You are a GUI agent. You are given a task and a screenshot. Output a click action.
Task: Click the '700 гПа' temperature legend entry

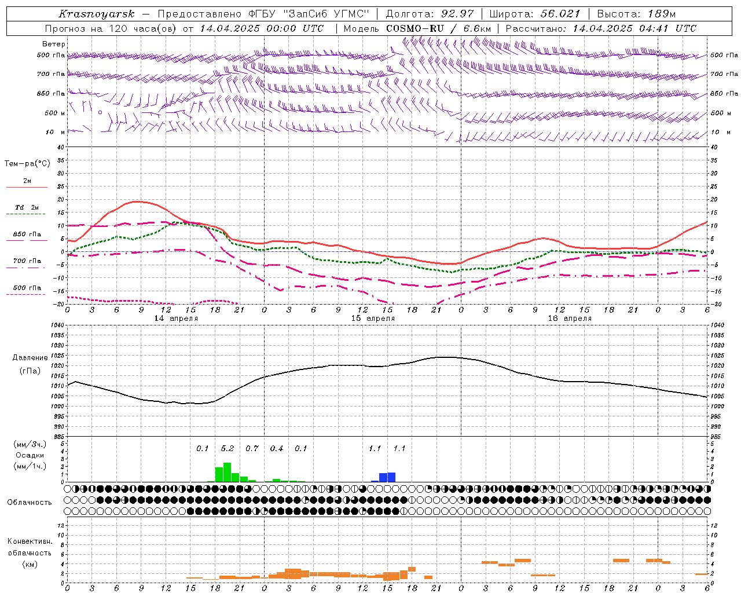point(27,261)
